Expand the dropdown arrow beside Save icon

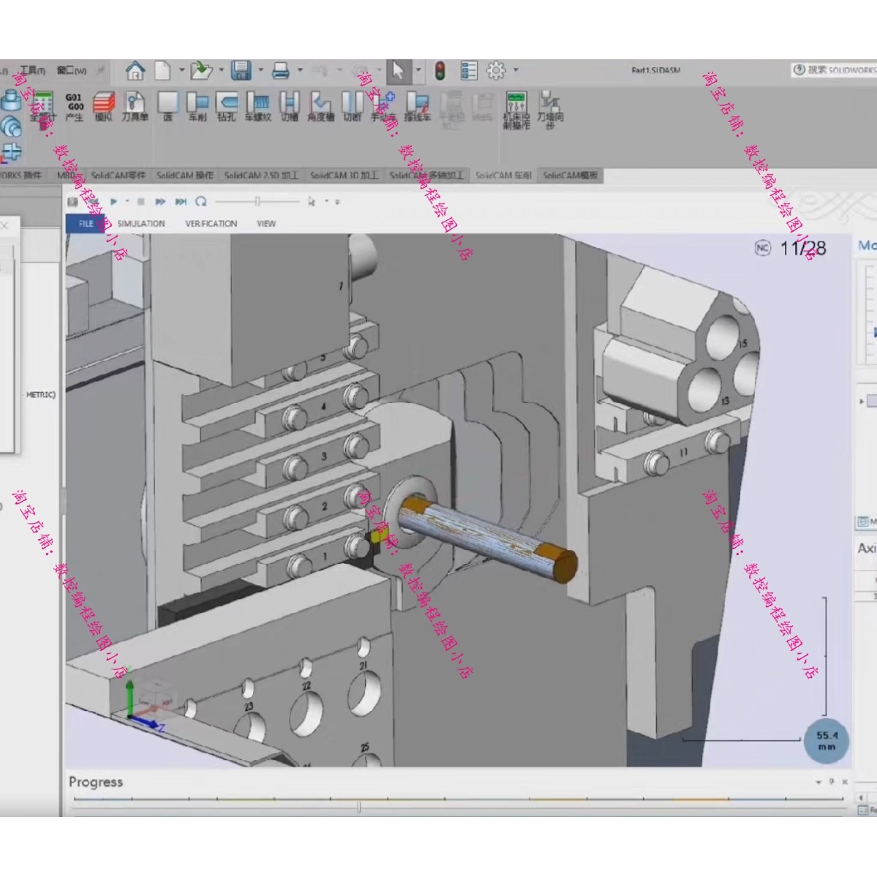coord(260,70)
